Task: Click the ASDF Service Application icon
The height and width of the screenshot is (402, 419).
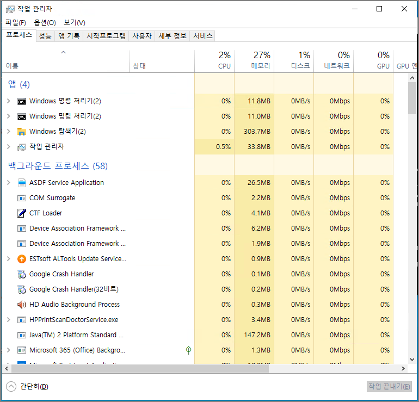Action: (x=22, y=183)
